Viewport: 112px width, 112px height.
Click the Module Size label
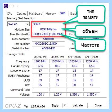click(22, 29)
